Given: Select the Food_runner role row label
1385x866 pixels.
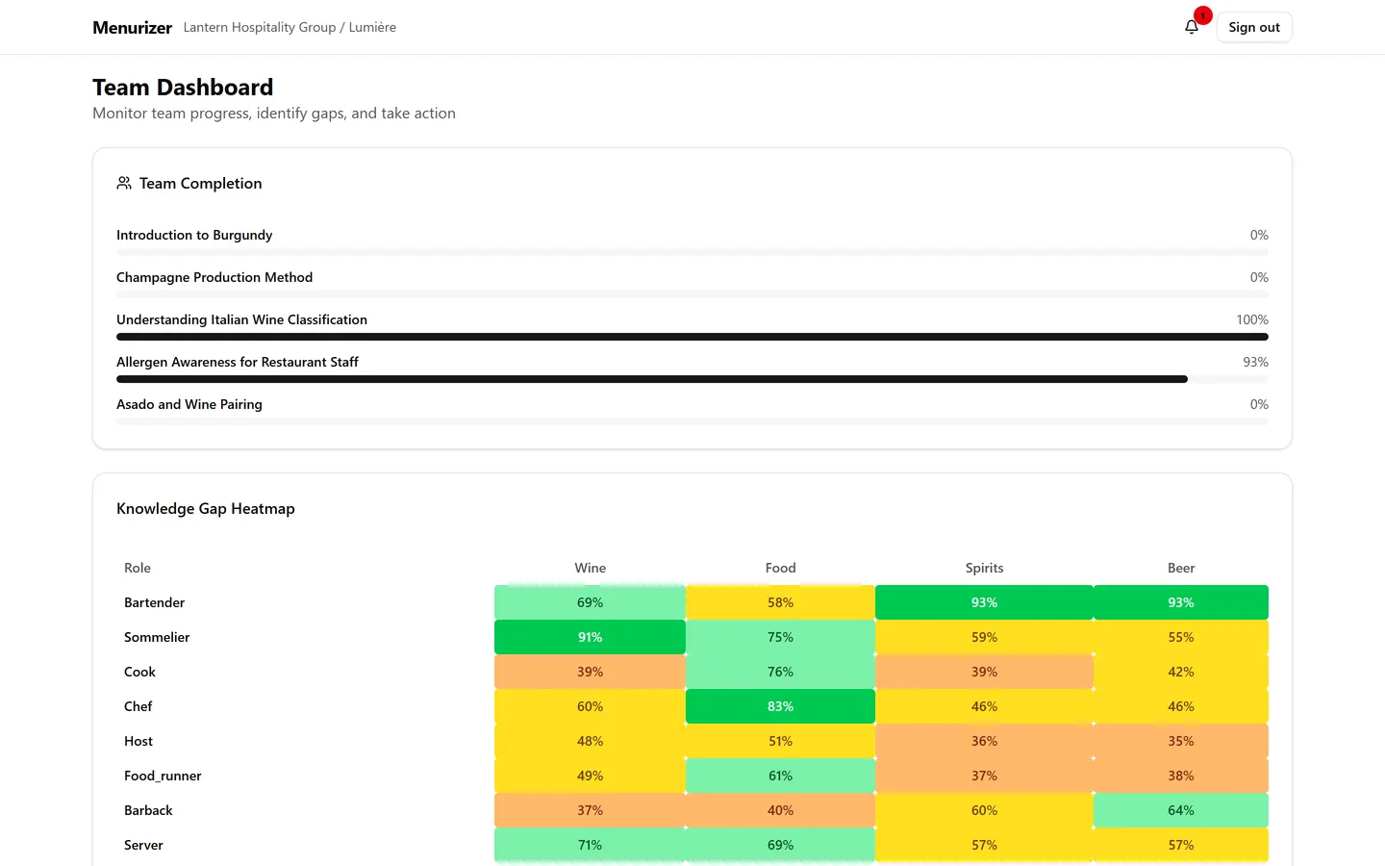Looking at the screenshot, I should pos(163,776).
